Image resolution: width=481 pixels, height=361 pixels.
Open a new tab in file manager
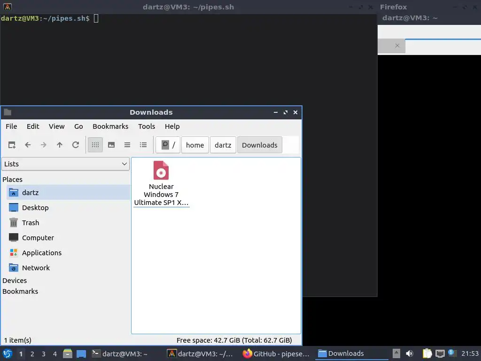click(x=12, y=145)
